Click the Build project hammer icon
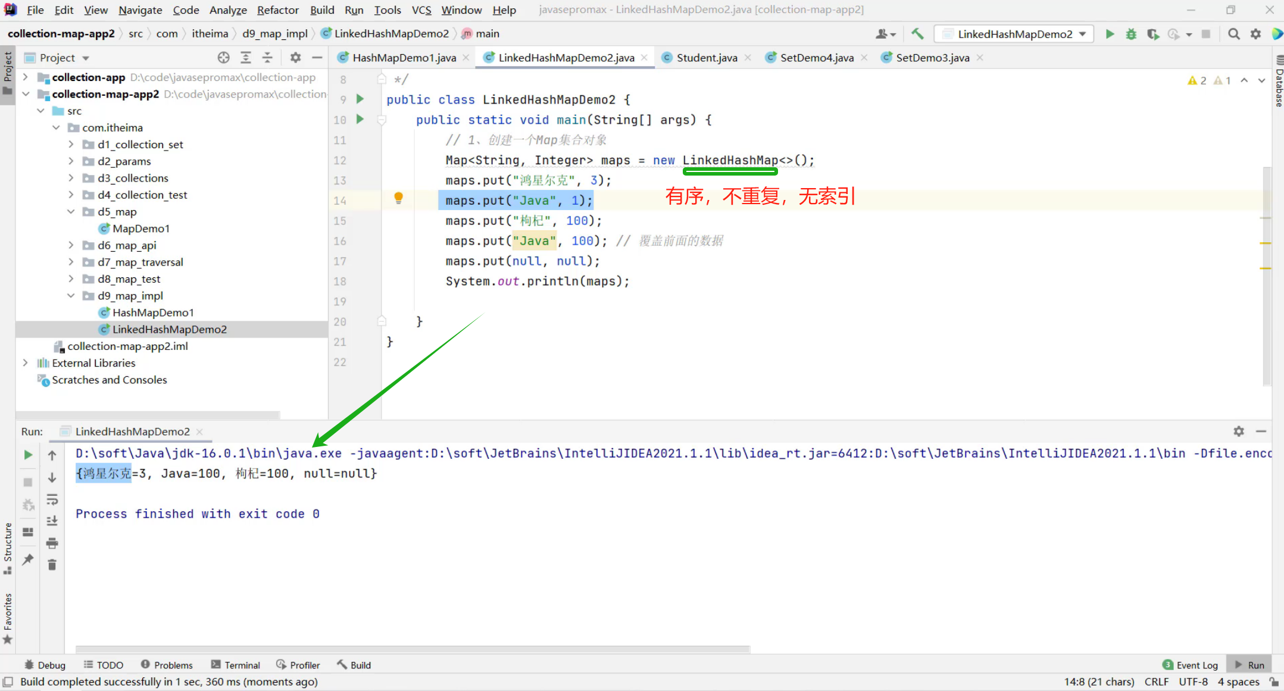The image size is (1284, 691). click(x=917, y=34)
